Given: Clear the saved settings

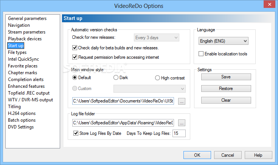Looking at the screenshot, I should click(x=226, y=100).
